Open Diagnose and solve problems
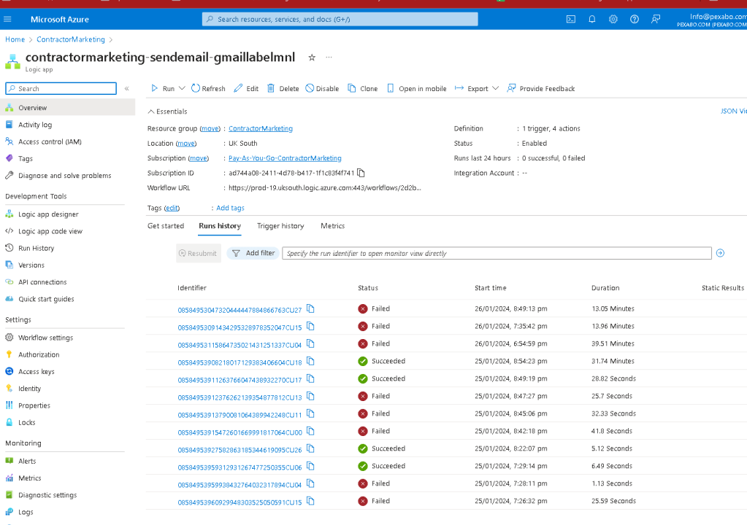This screenshot has height=525, width=747. click(x=64, y=176)
